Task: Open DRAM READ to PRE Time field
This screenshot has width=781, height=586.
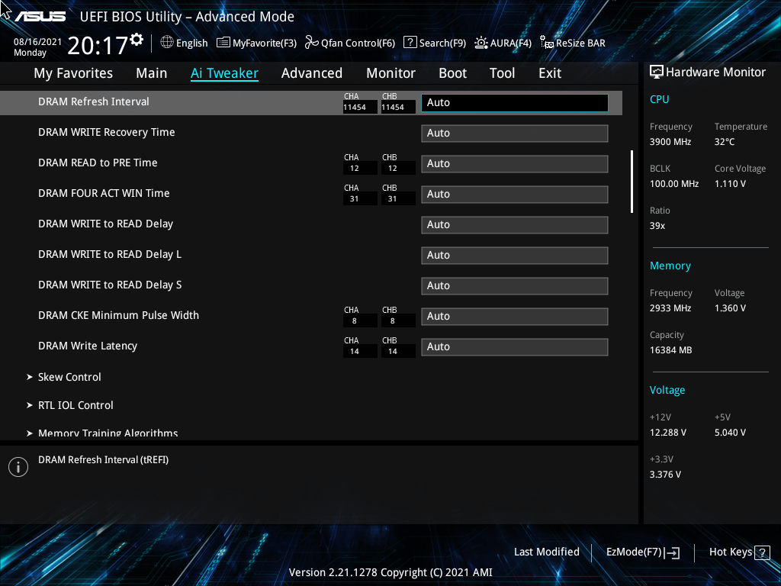Action: [515, 164]
